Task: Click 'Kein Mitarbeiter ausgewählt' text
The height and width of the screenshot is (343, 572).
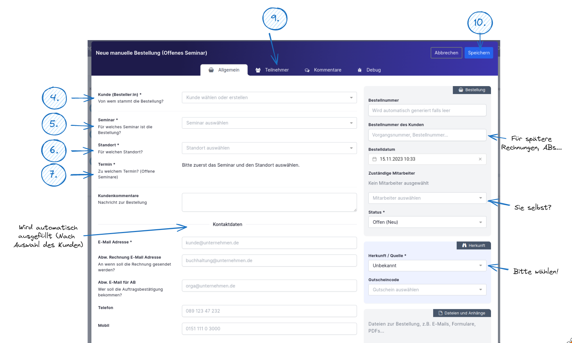Action: pyautogui.click(x=399, y=183)
